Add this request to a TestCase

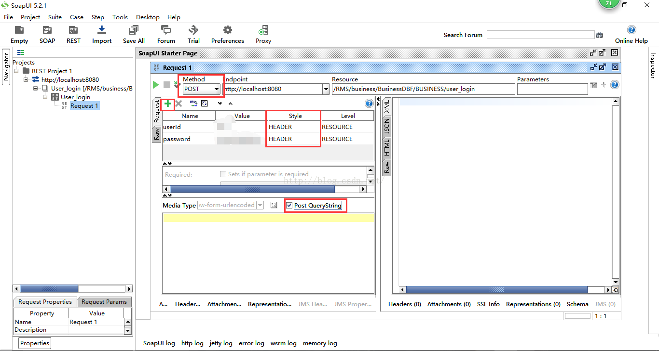(x=177, y=85)
